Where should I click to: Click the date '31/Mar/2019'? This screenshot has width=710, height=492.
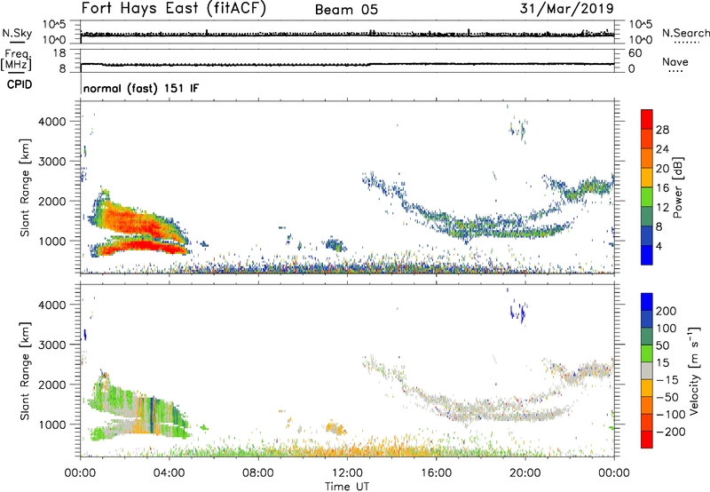coord(567,8)
